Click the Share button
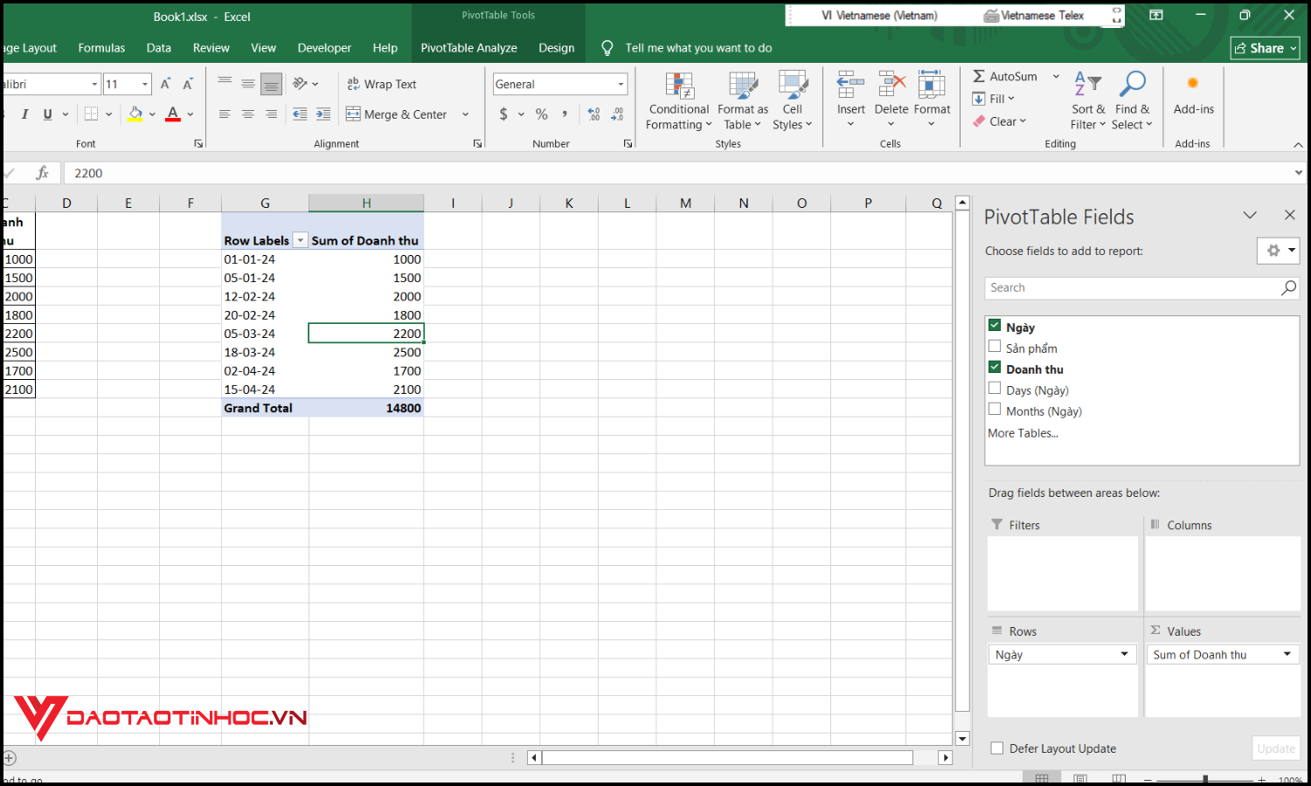Image resolution: width=1311 pixels, height=786 pixels. tap(1265, 48)
